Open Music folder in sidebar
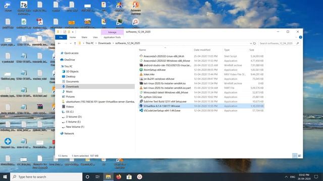This screenshot has width=323, height=181. pos(69,92)
